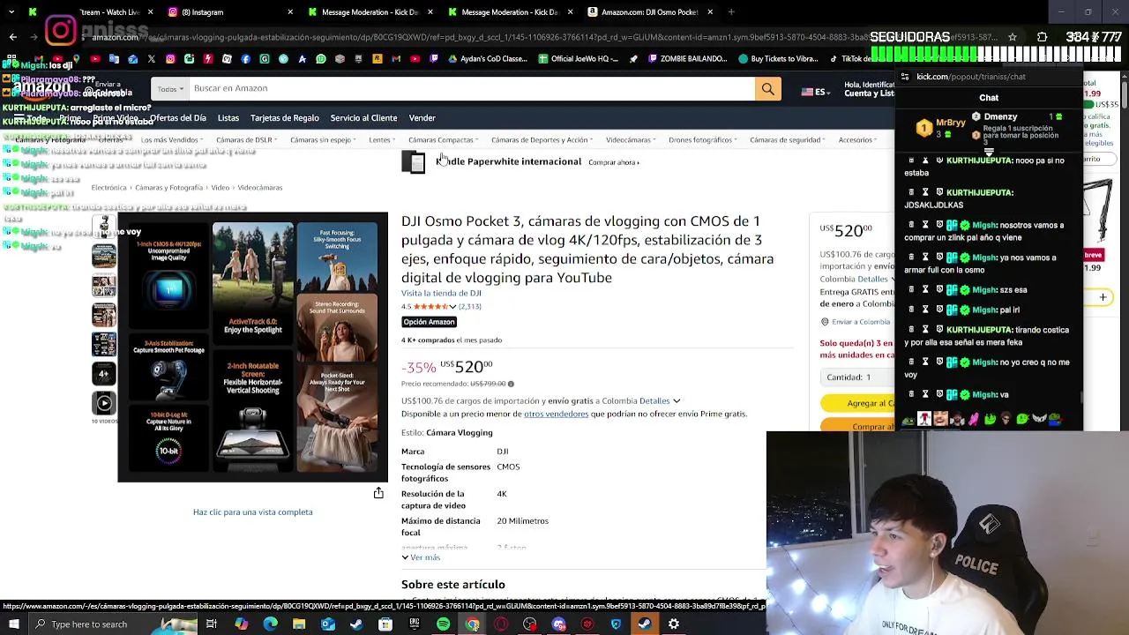Viewport: 1129px width, 635px height.
Task: Open Aydan's CoD Classe bookmark
Action: click(487, 59)
